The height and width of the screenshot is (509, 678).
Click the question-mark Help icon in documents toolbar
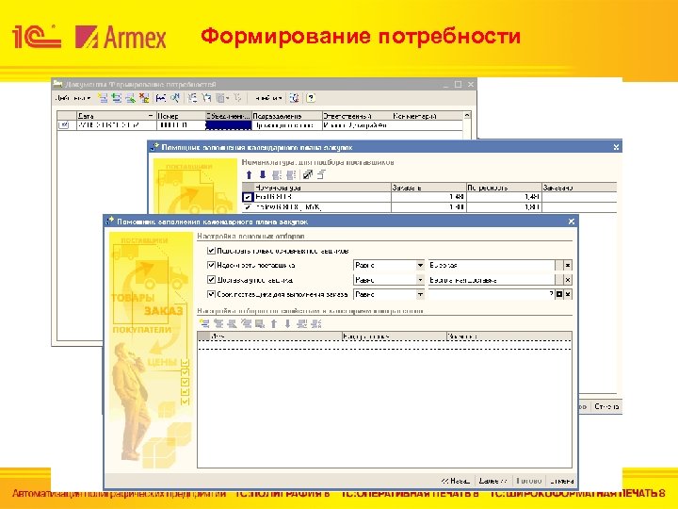coord(311,98)
